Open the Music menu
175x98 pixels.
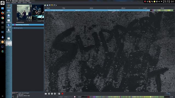8,3
